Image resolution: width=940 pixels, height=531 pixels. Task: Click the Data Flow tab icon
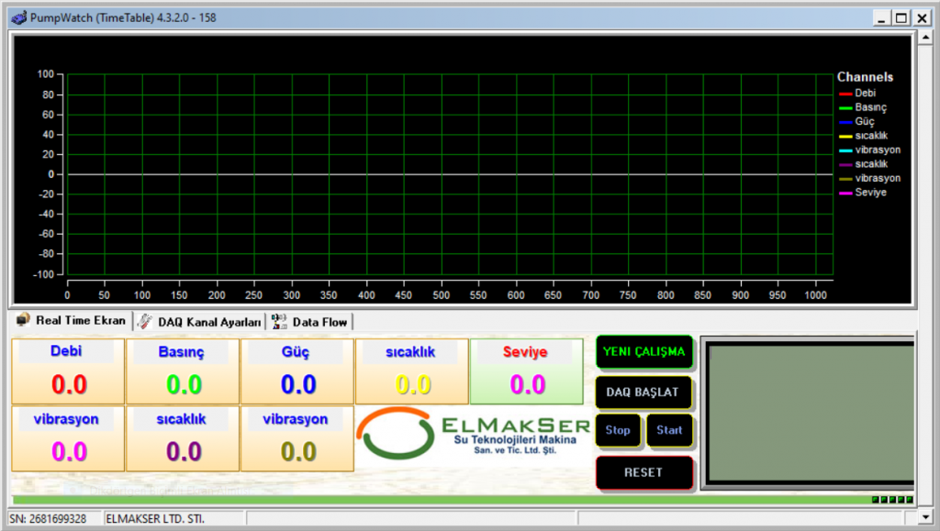click(x=279, y=321)
